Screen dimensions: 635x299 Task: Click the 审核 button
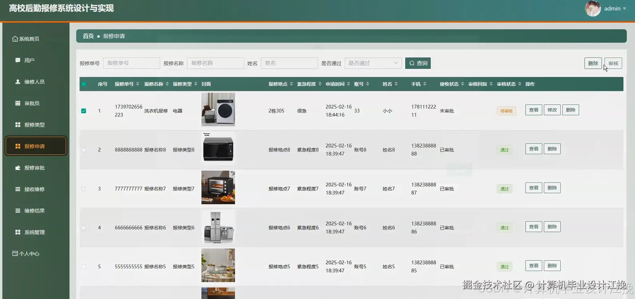tap(613, 63)
